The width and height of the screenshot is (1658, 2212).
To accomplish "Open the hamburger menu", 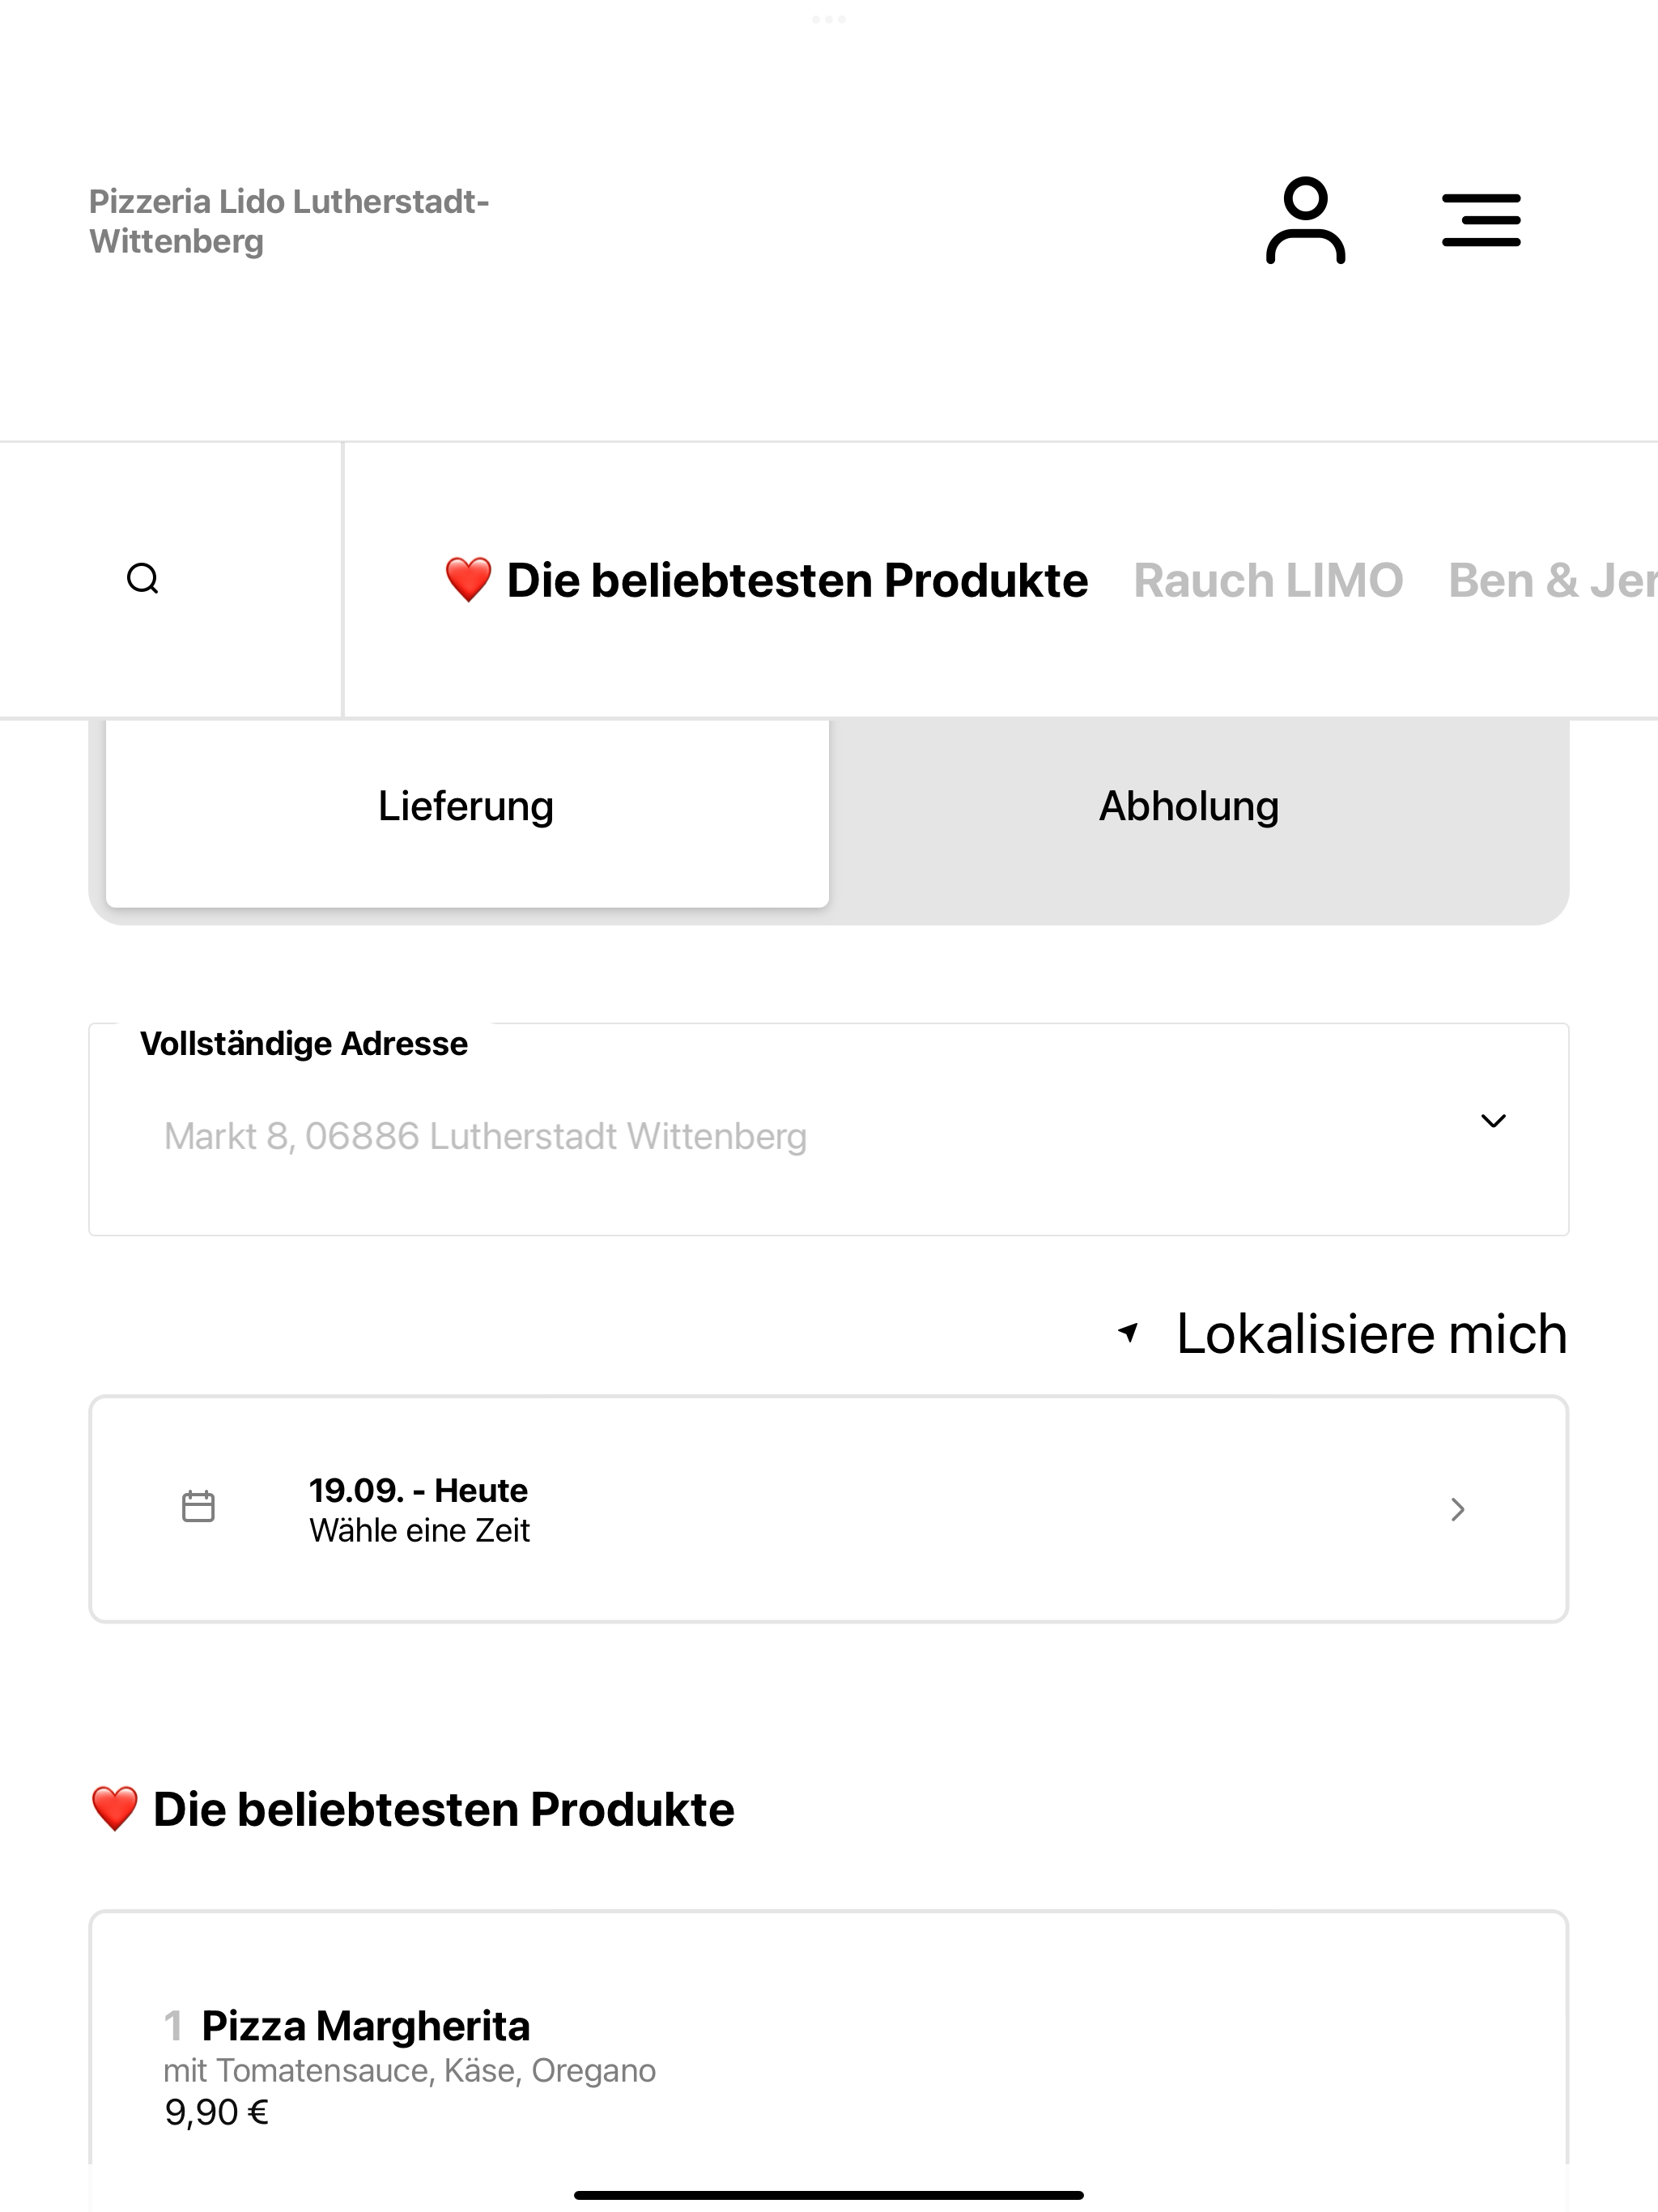I will [1481, 220].
